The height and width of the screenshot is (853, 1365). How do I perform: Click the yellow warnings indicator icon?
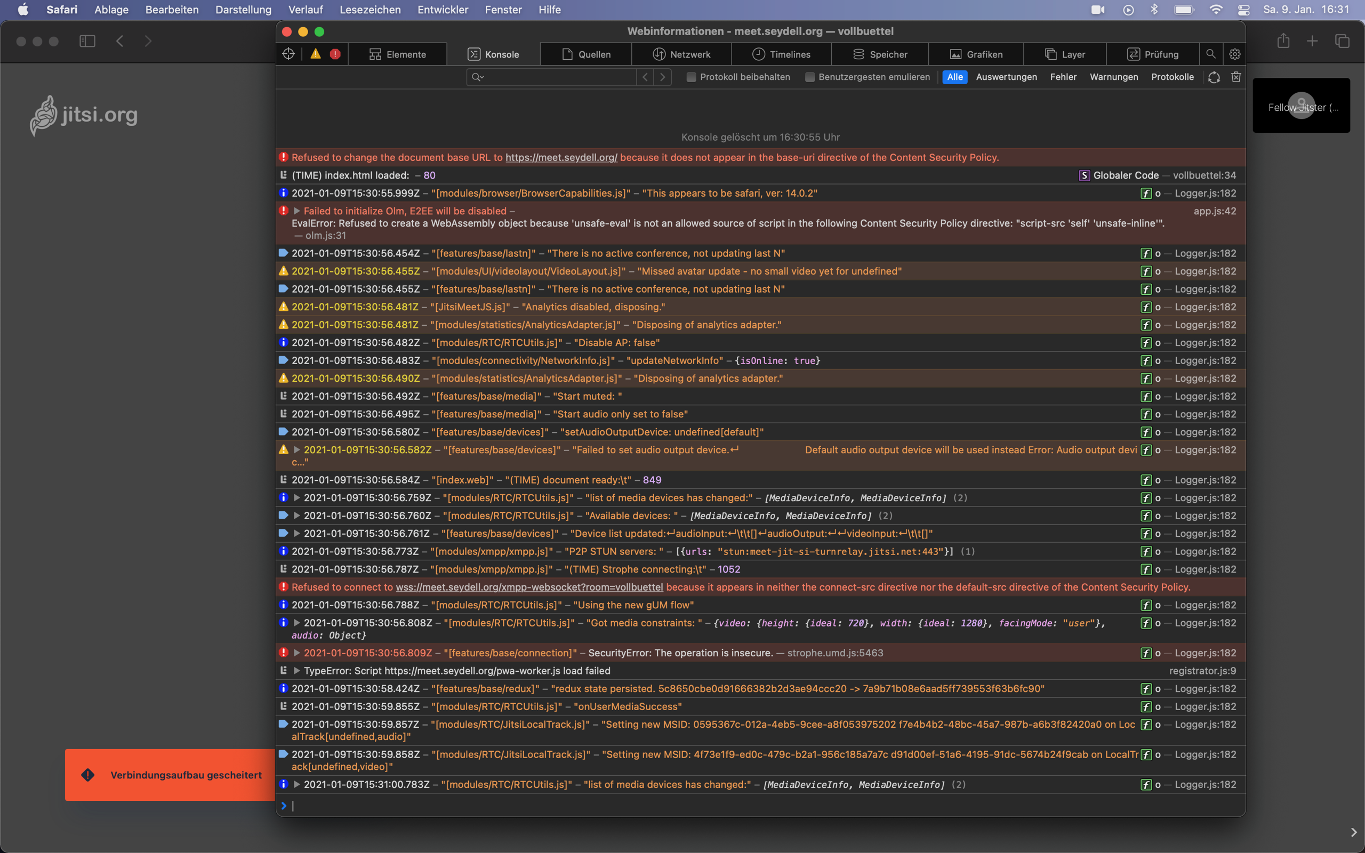(315, 54)
